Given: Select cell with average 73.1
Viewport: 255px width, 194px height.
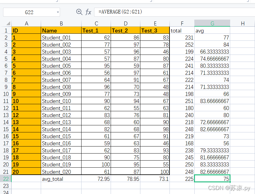Looking at the screenshot, I should [155, 179].
